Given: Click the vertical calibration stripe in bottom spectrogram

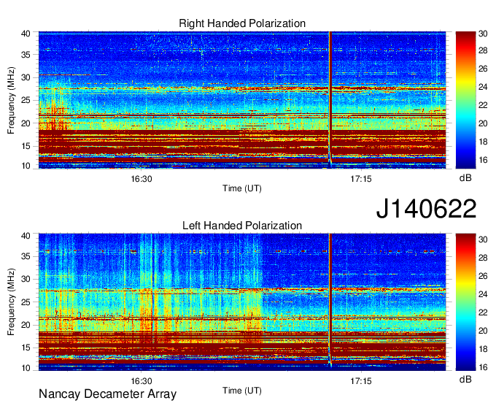Looking at the screenshot, I should coord(330,301).
